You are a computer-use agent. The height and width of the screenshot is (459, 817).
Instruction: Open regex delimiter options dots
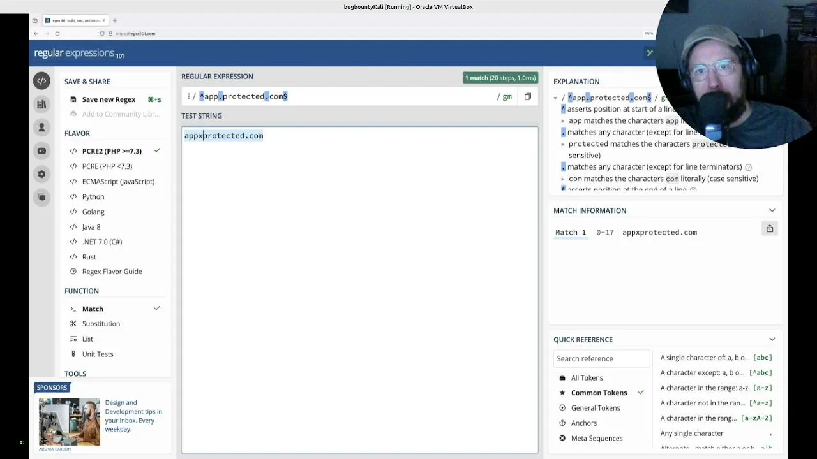[x=188, y=96]
